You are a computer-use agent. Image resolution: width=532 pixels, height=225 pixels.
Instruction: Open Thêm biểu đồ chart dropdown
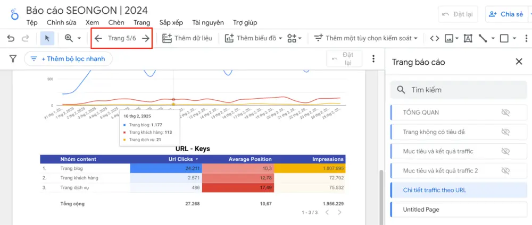coord(254,38)
